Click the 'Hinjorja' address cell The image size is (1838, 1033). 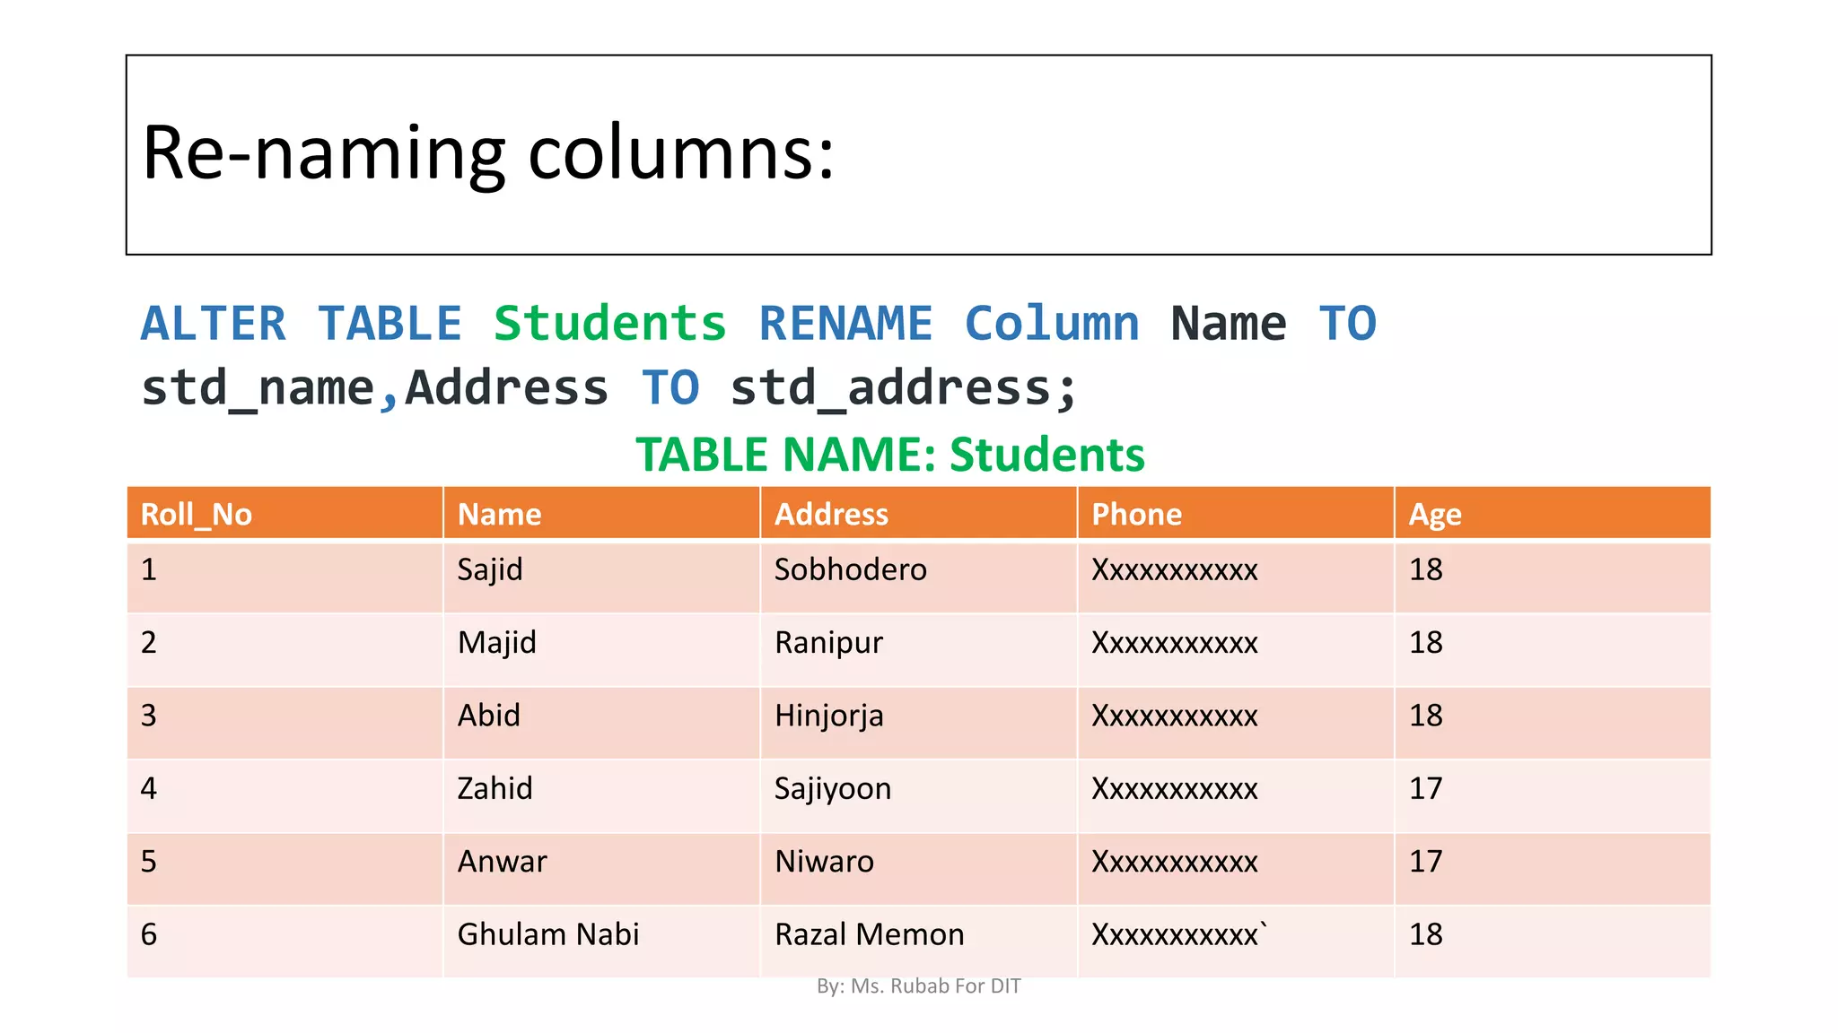(918, 723)
